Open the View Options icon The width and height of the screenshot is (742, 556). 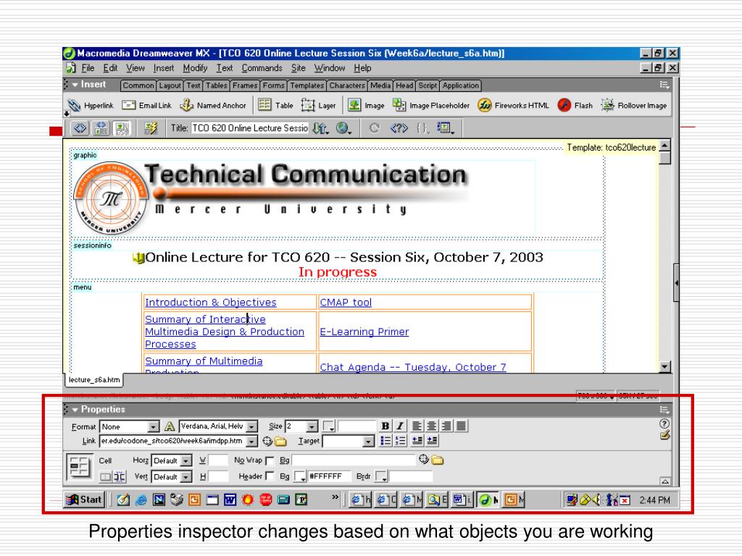tap(446, 128)
